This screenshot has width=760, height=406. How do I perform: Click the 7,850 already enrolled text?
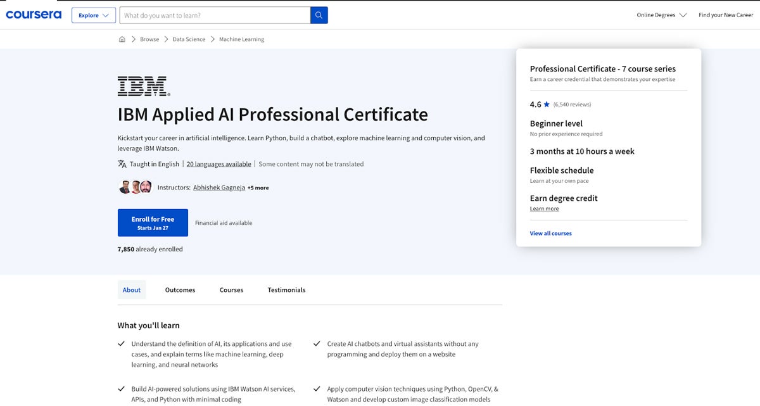click(x=150, y=250)
